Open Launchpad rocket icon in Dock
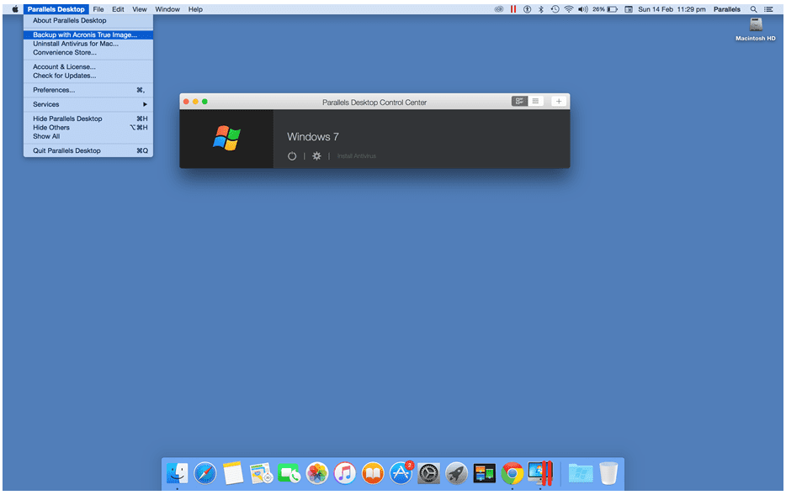Screen dimensions: 786x495 [456, 473]
